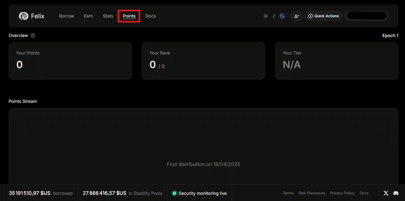405x201 pixels.
Task: View the Risk Disclosure document
Action: [x=312, y=193]
